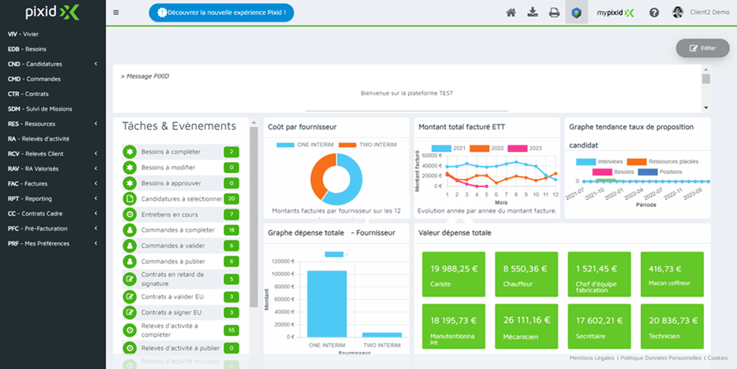Toggle Ressources placées legend
Viewport: 737px width, 369px height.
click(663, 162)
